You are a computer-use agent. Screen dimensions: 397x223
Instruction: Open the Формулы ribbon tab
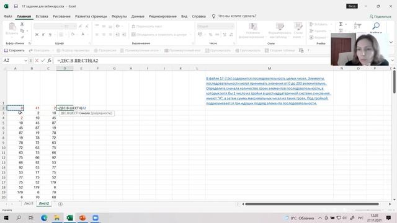tap(119, 16)
